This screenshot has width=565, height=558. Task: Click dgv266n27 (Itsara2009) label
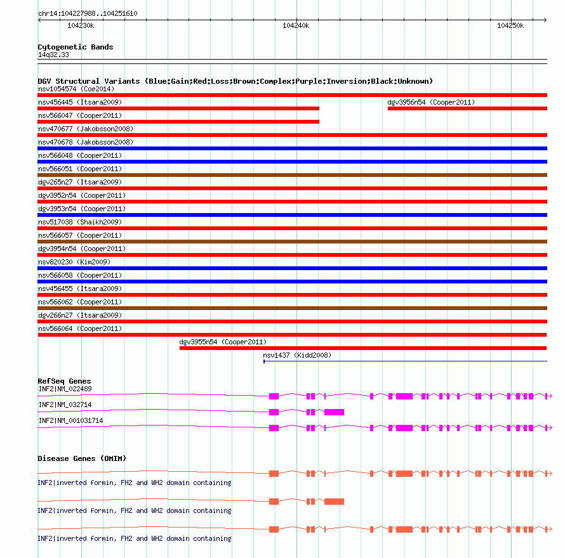[x=80, y=315]
